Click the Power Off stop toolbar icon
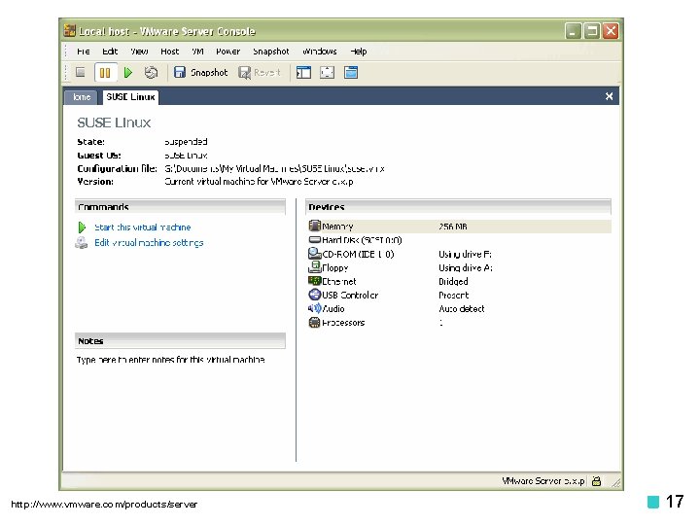The image size is (700, 525). click(x=81, y=72)
